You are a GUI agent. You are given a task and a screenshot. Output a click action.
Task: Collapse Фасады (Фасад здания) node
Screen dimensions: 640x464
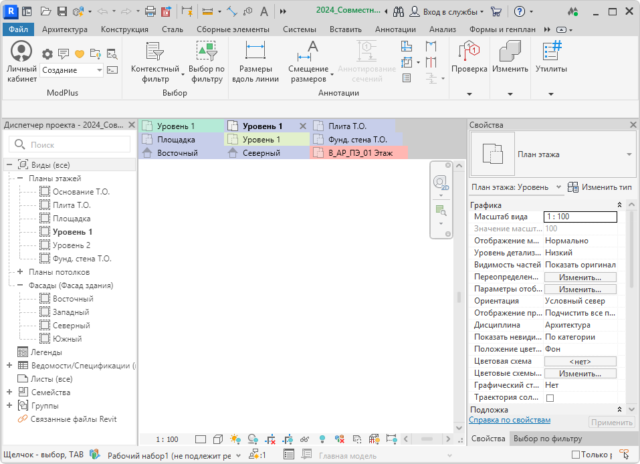[19, 285]
